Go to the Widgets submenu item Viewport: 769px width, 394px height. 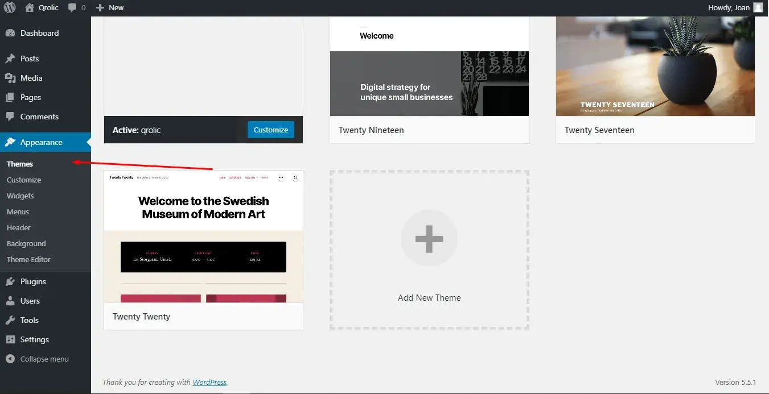point(20,196)
